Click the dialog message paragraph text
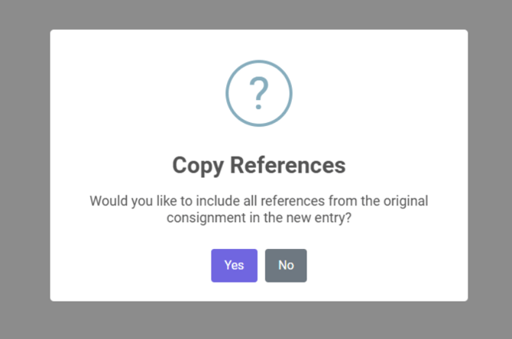 click(x=258, y=209)
